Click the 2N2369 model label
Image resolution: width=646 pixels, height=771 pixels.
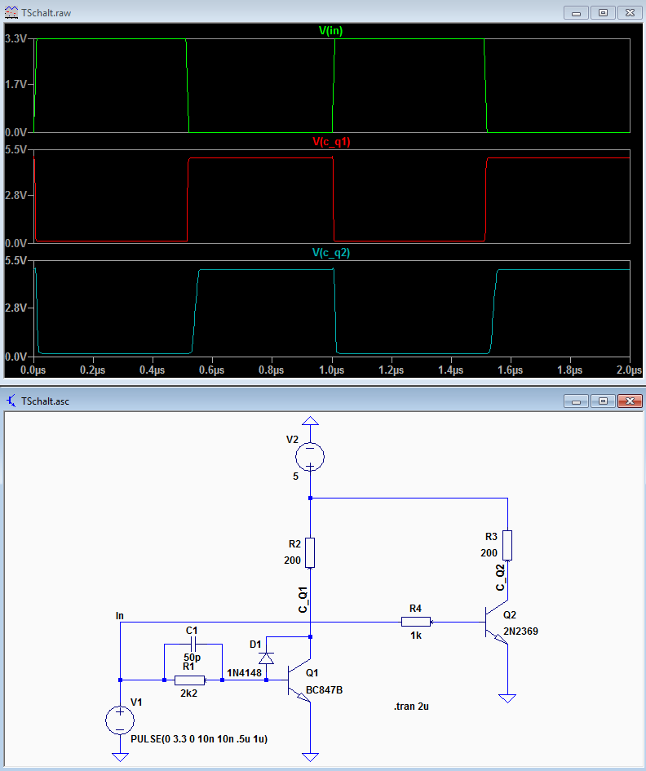[520, 631]
